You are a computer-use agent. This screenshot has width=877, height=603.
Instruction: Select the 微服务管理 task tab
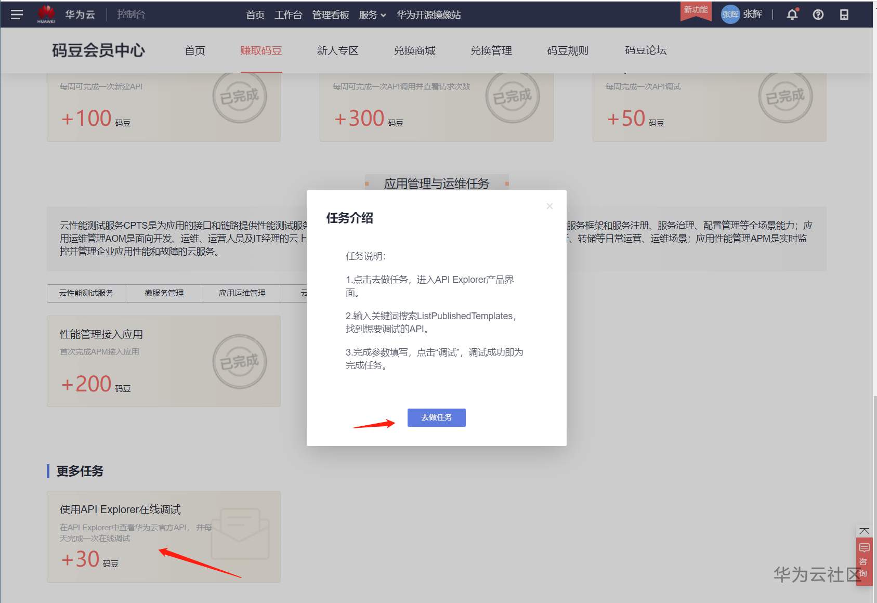[x=164, y=293]
